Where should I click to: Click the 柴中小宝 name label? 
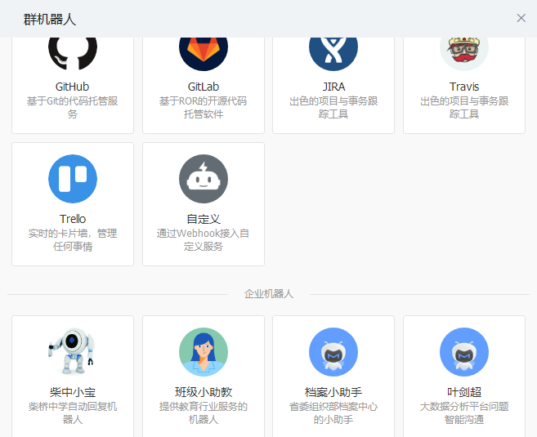[73, 392]
